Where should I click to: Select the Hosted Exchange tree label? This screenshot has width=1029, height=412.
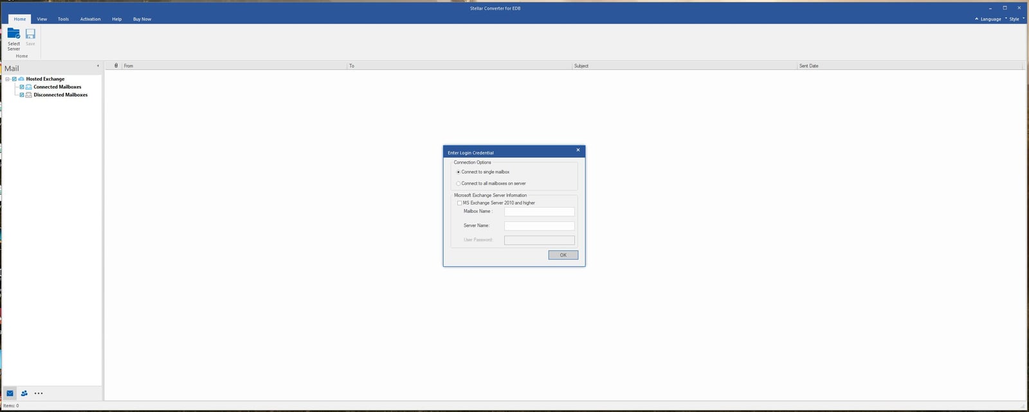coord(45,79)
